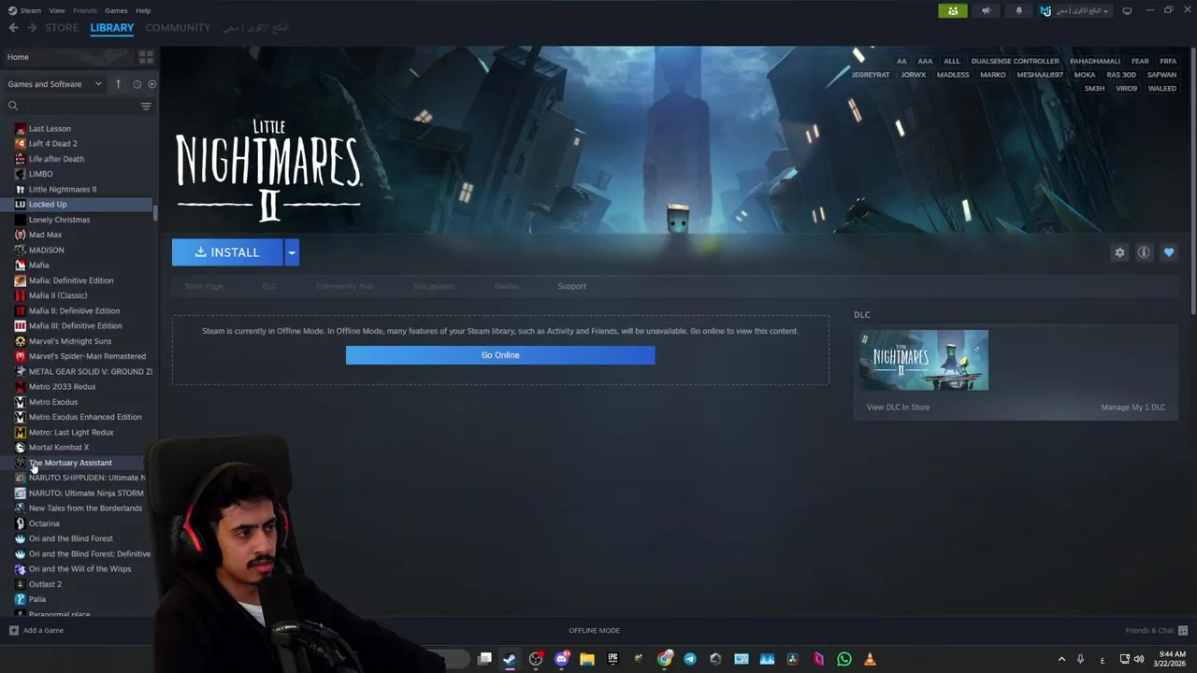Open the Help menu
The height and width of the screenshot is (673, 1197).
(x=143, y=10)
